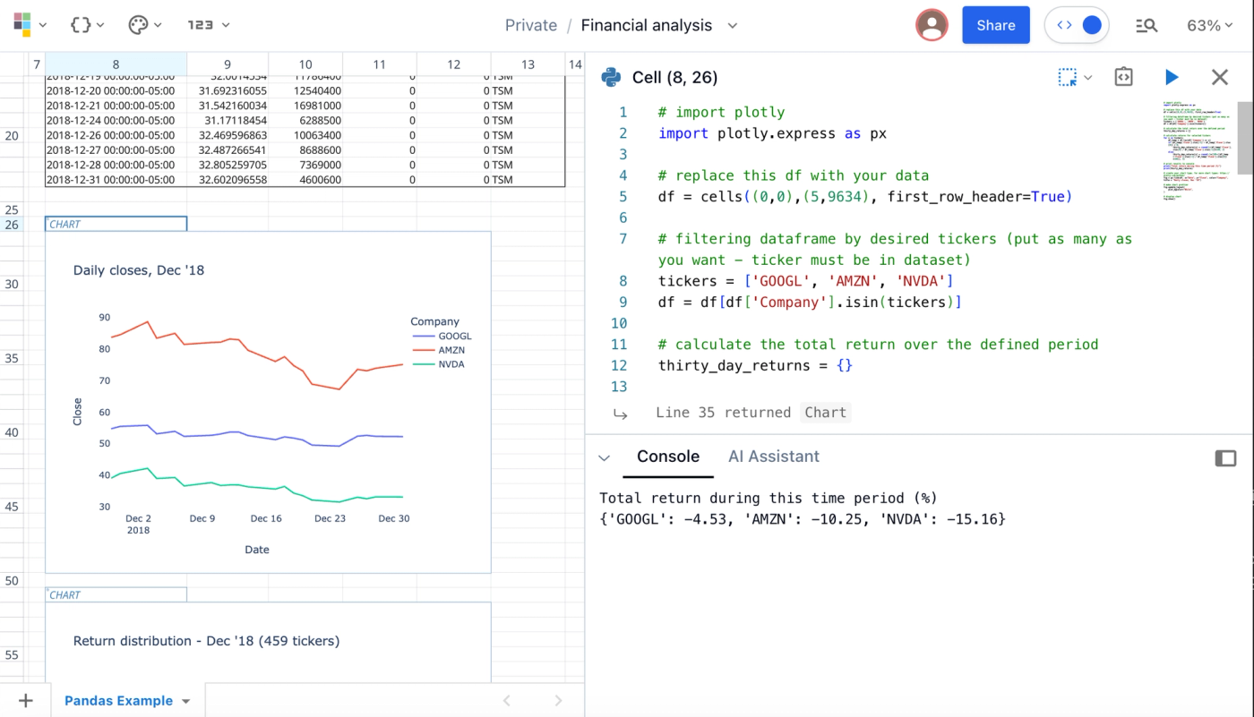Screen dimensions: 1254x717
Task: Close the cell editor with the X
Action: (x=1220, y=77)
